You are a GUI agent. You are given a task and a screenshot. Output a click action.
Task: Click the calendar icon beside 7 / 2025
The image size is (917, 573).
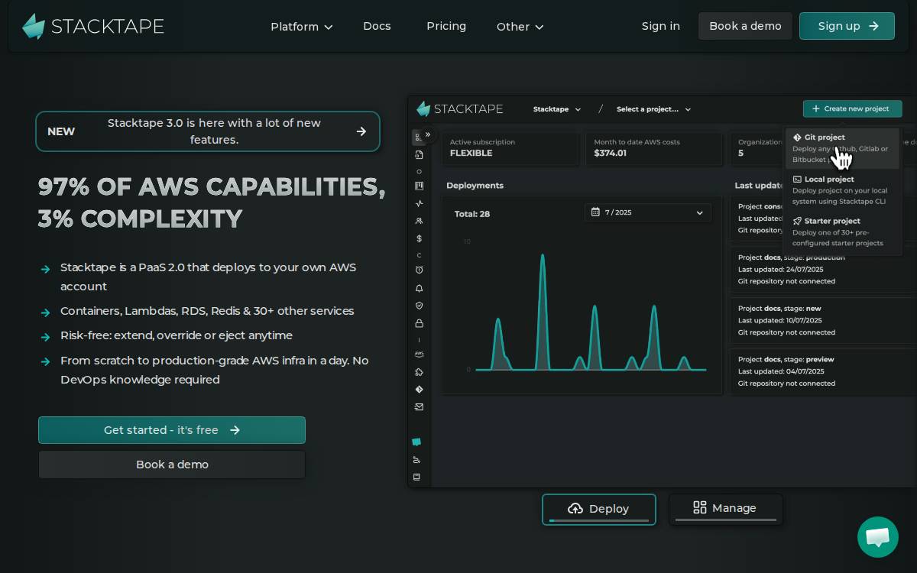point(595,212)
